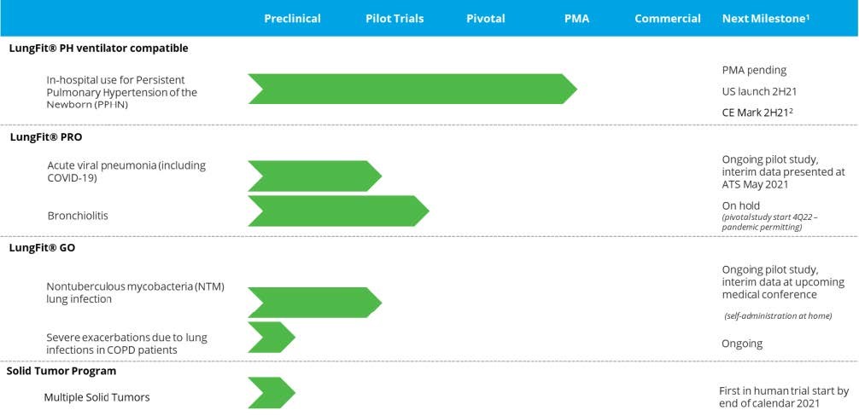The width and height of the screenshot is (859, 416).
Task: Click the US launch 2H21 milestone
Action: coord(759,90)
